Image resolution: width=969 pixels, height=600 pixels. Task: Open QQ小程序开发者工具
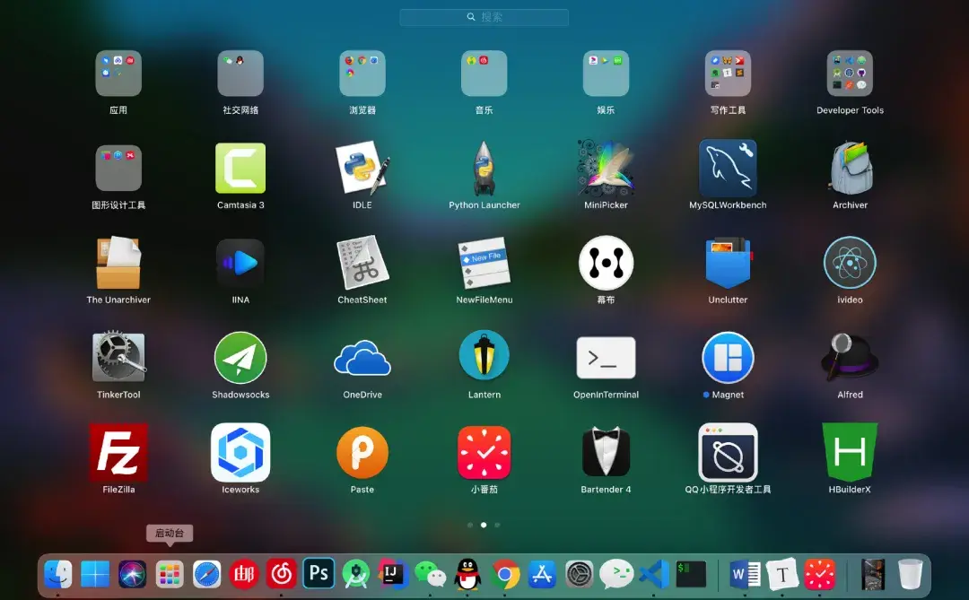(x=728, y=452)
